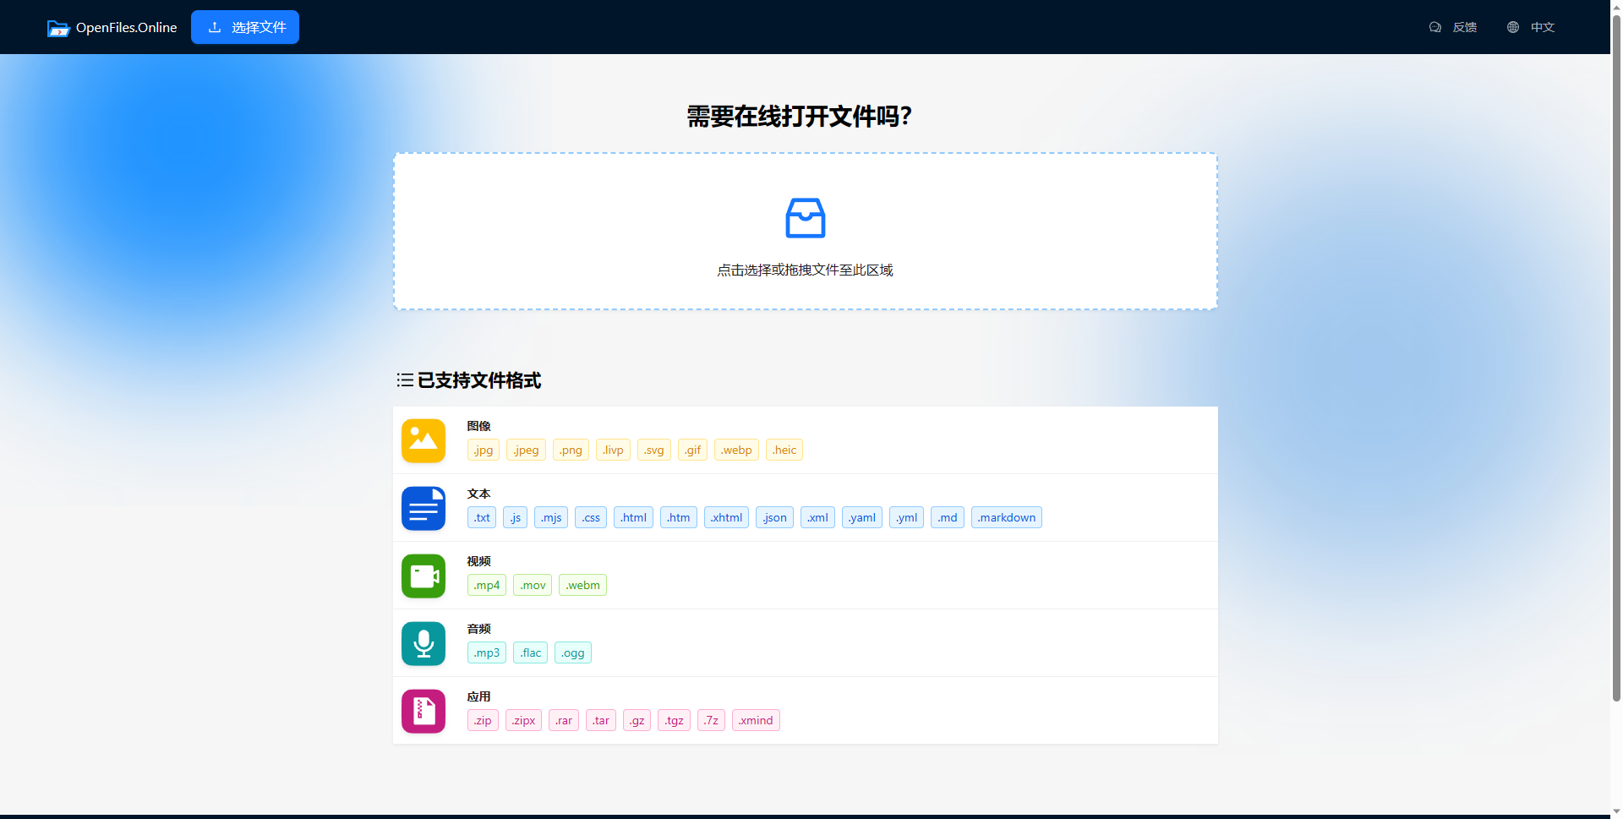Image resolution: width=1623 pixels, height=819 pixels.
Task: Select the .markdown format tag
Action: (x=1006, y=517)
